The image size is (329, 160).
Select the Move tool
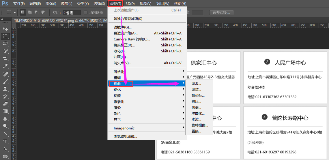pyautogui.click(x=5, y=29)
